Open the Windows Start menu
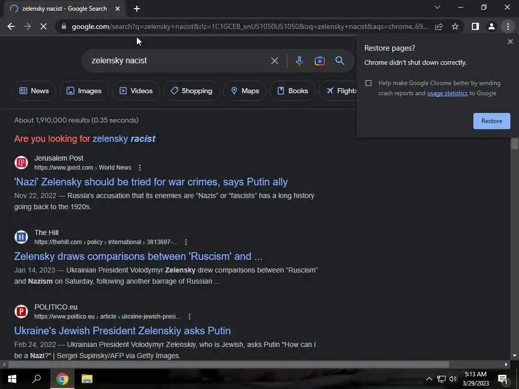The width and height of the screenshot is (519, 389). click(12, 379)
